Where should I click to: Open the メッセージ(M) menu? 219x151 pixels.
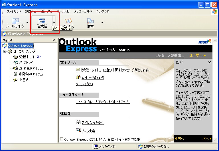83,11
